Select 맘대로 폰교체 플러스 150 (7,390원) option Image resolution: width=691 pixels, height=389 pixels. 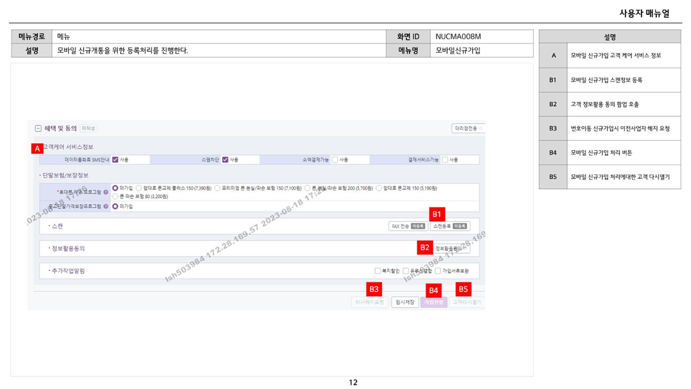coord(139,188)
